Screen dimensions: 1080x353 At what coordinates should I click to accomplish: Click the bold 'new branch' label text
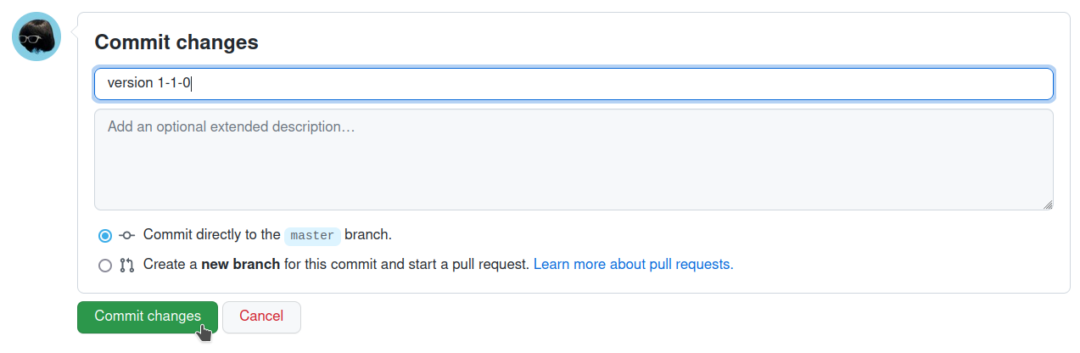pyautogui.click(x=240, y=264)
